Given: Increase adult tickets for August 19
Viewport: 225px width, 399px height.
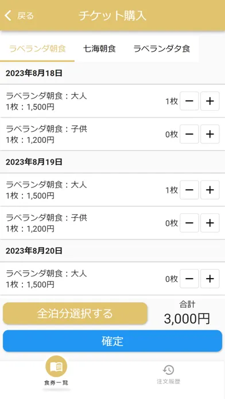Looking at the screenshot, I should pyautogui.click(x=210, y=190).
